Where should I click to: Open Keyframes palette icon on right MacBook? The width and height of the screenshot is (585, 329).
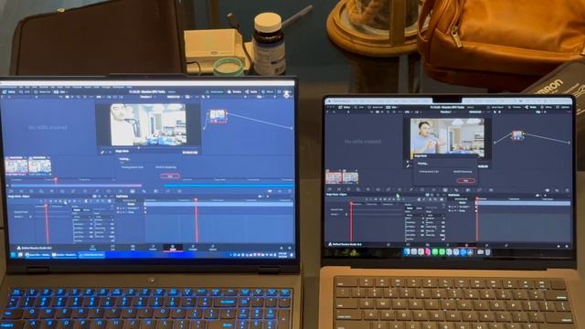(548, 190)
